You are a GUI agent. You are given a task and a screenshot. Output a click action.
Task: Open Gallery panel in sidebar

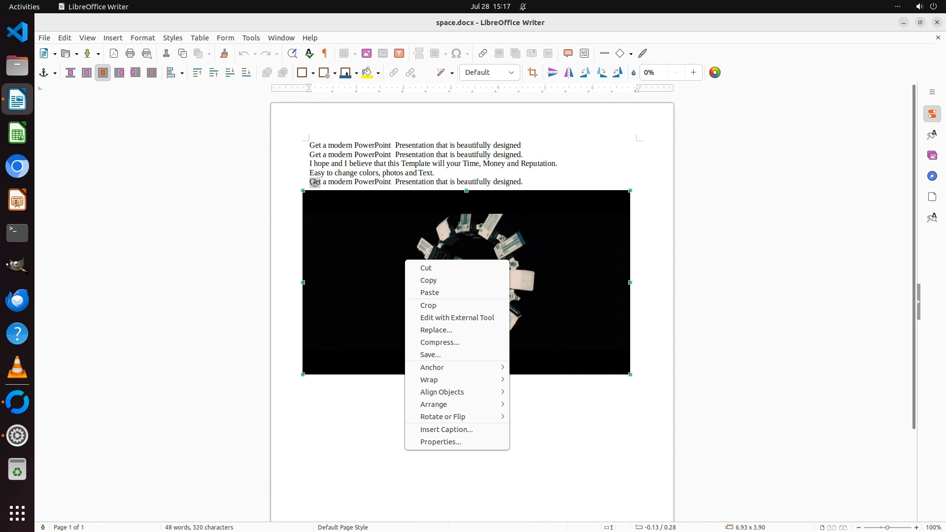point(932,156)
